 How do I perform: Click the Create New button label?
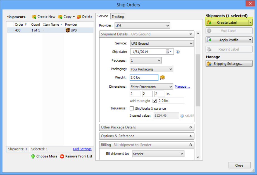(46, 17)
